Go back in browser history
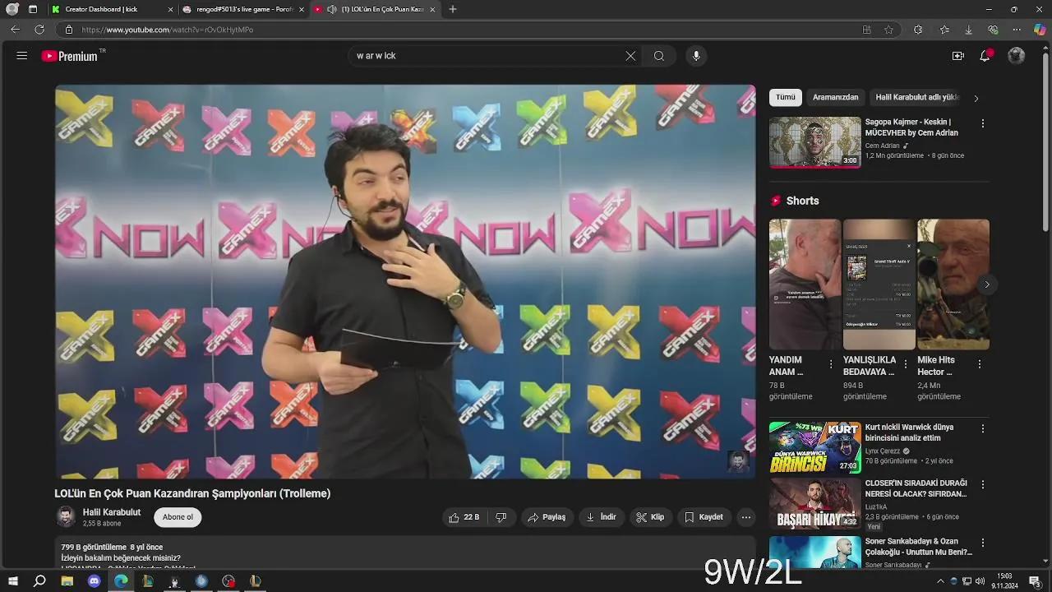This screenshot has width=1052, height=592. (x=15, y=30)
